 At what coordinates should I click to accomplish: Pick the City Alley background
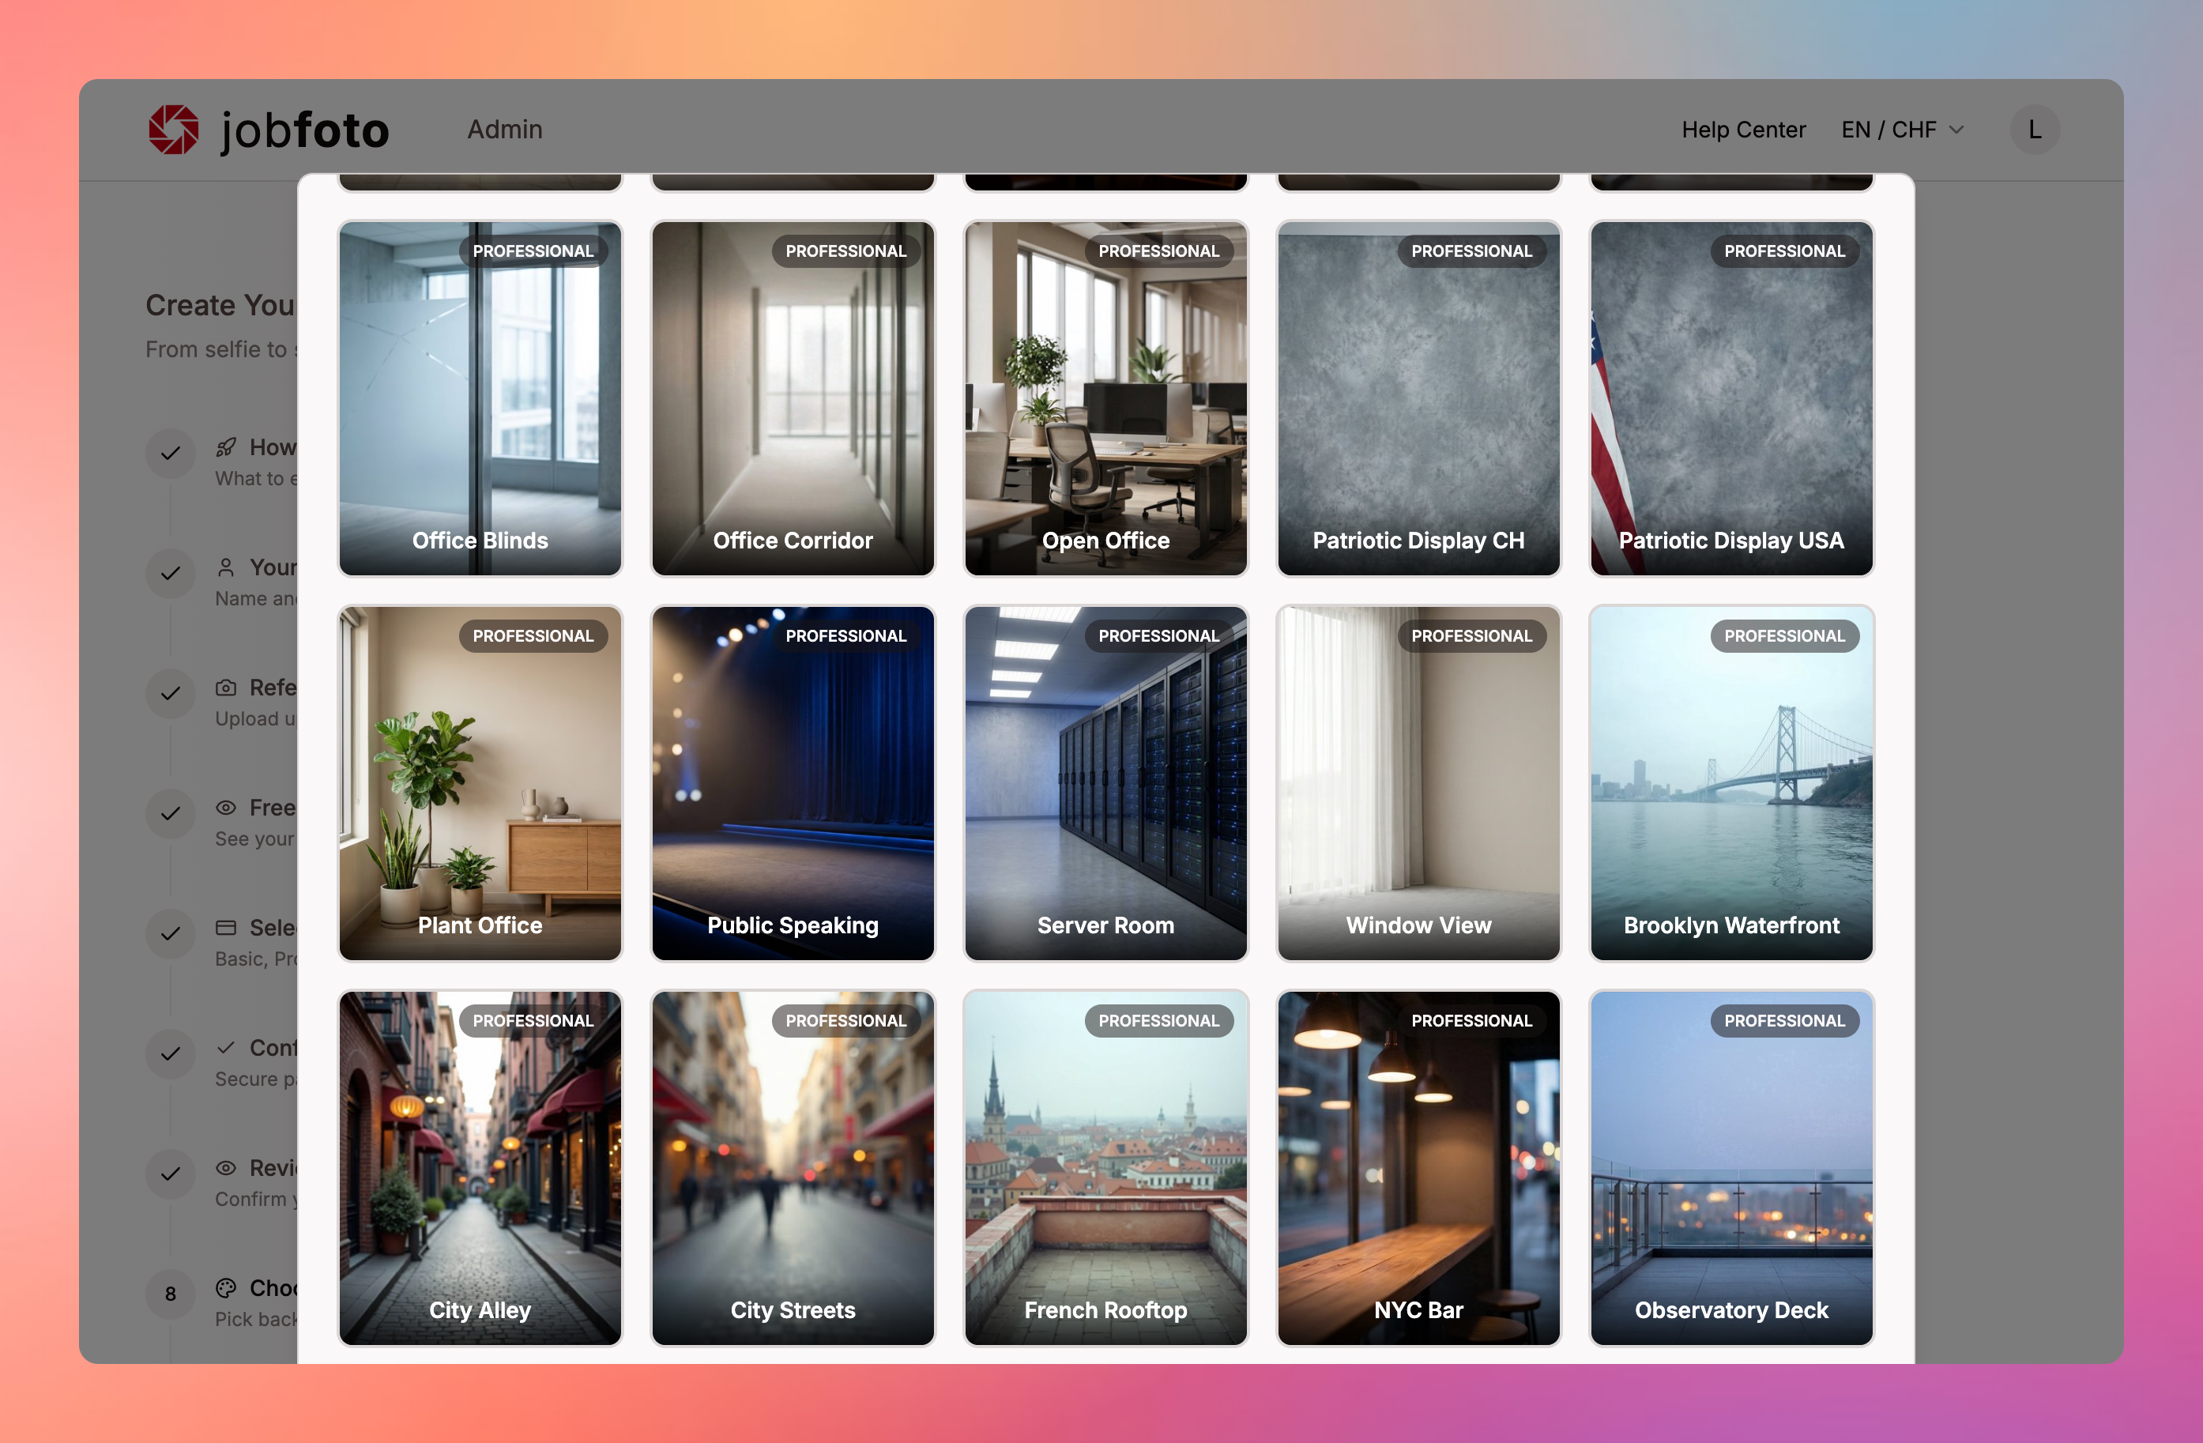tap(480, 1168)
